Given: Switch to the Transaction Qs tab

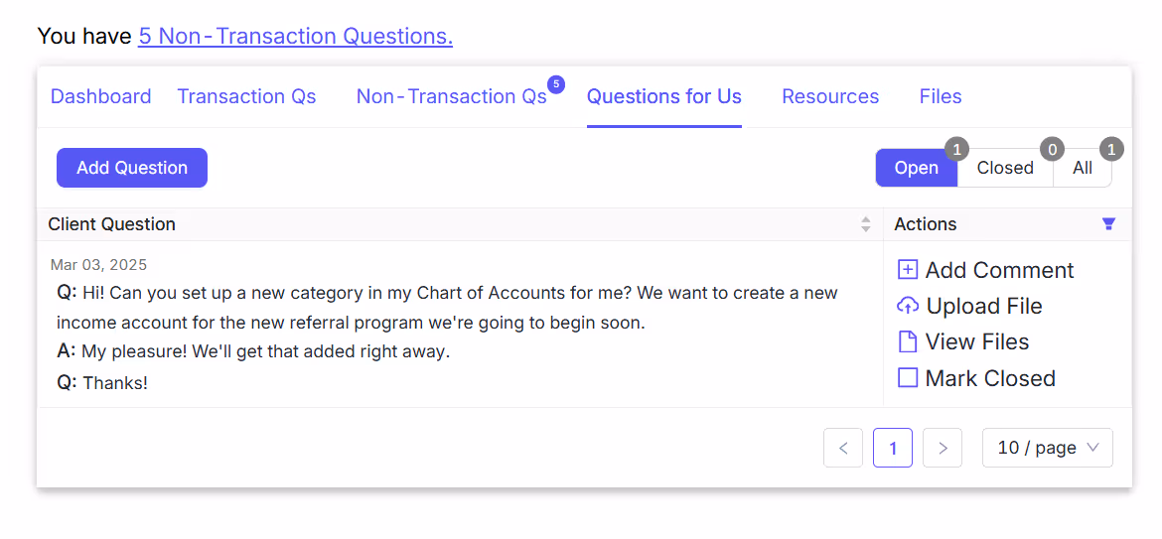Looking at the screenshot, I should point(246,97).
